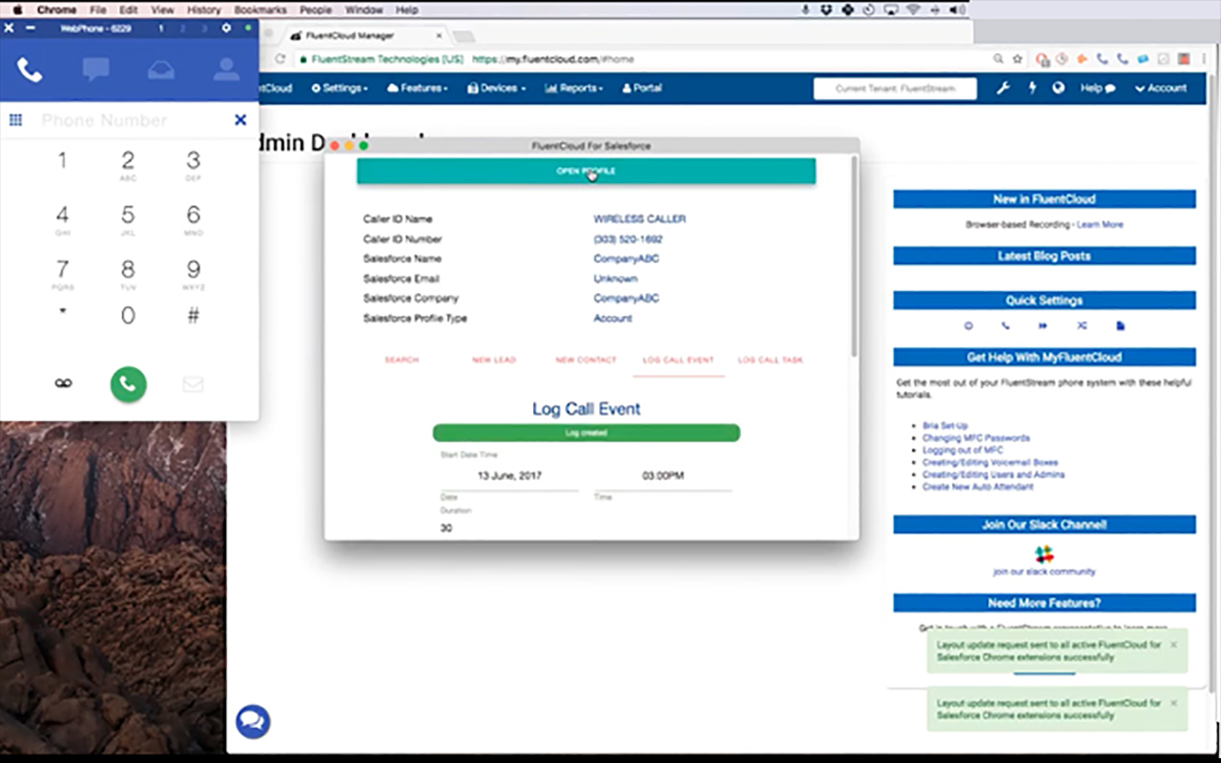Click the document icon in Quick Settings

pos(1121,326)
